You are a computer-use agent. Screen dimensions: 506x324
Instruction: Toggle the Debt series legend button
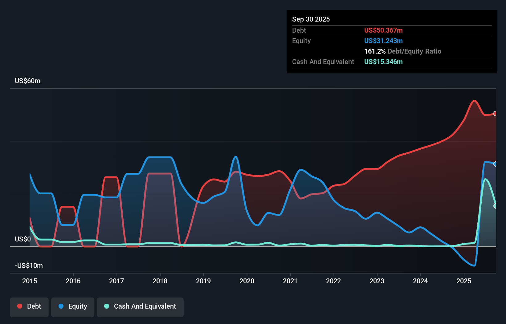29,307
